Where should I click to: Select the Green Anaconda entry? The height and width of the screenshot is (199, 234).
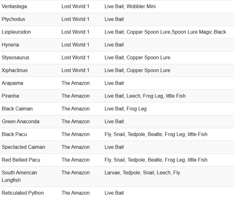pos(20,122)
